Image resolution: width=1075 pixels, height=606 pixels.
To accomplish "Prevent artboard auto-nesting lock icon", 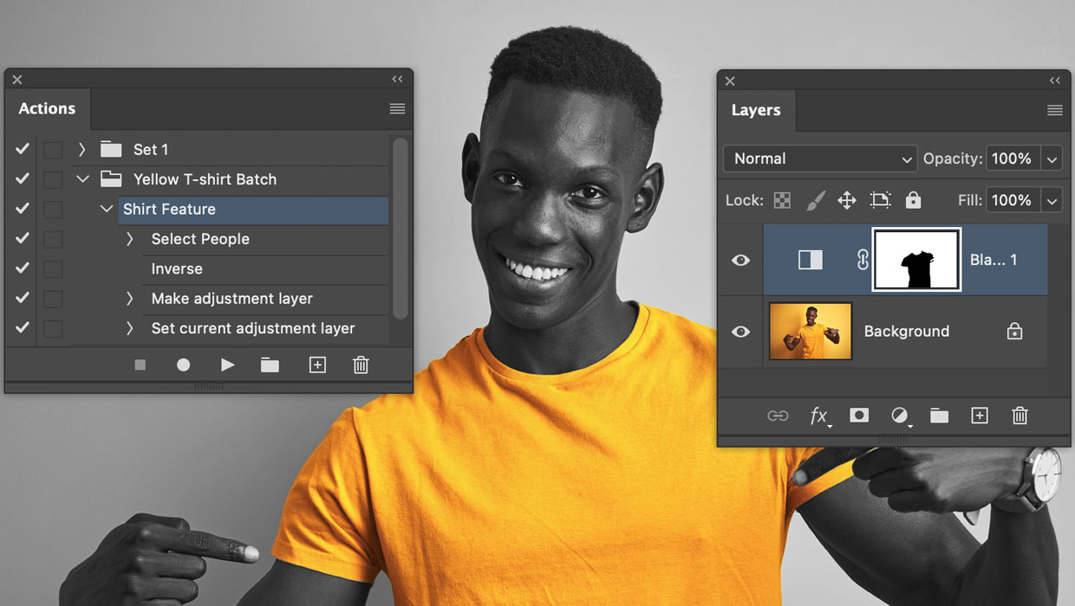I will coord(880,200).
